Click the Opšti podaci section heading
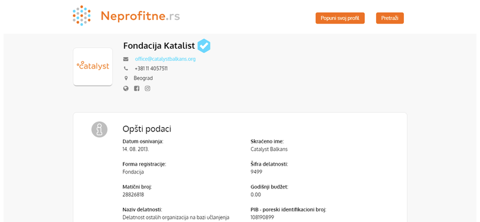The height and width of the screenshot is (222, 480). click(147, 129)
